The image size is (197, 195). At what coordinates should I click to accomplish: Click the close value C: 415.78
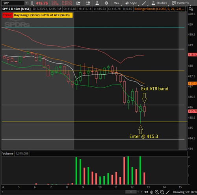[x=114, y=9]
